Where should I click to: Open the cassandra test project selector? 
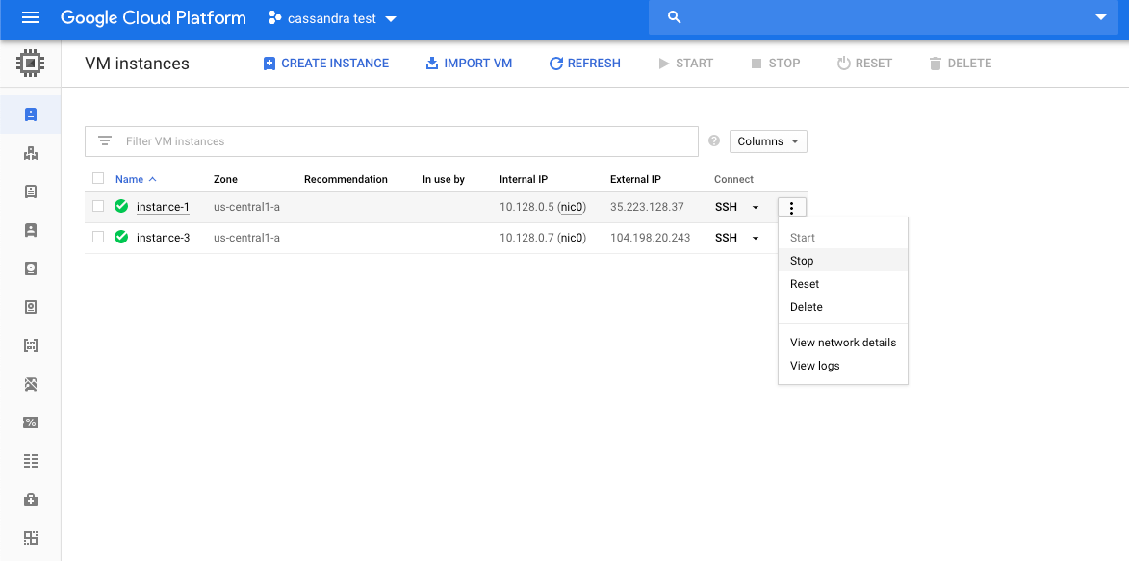333,18
